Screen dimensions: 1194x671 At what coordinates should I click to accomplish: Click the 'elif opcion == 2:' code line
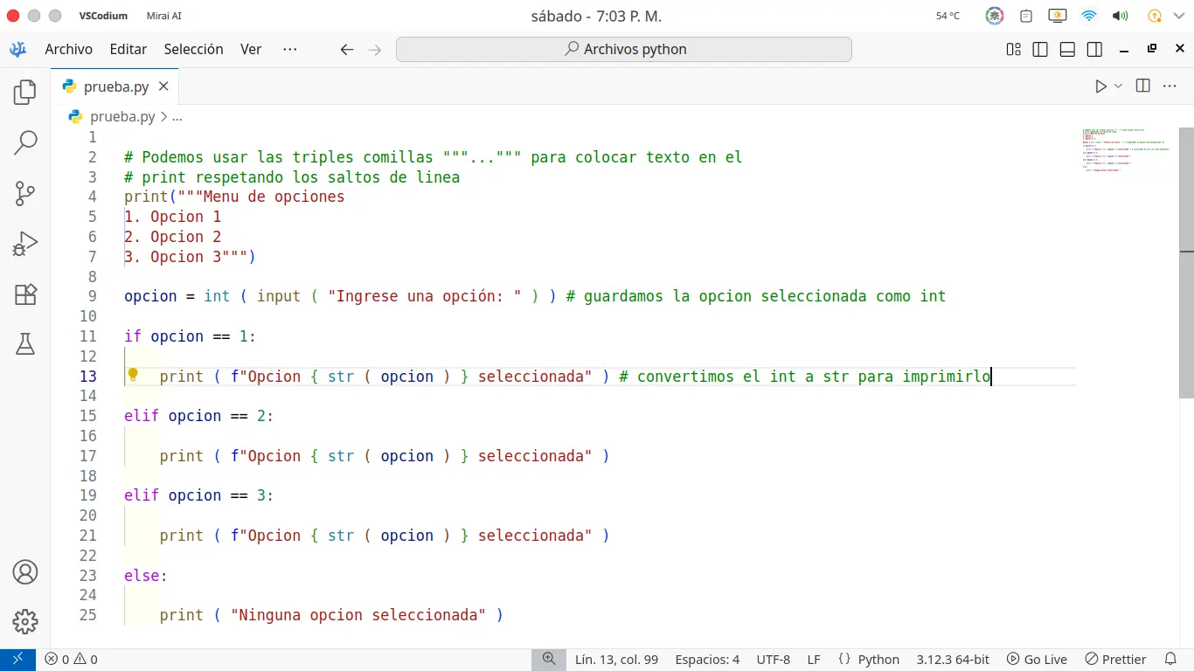(x=198, y=416)
